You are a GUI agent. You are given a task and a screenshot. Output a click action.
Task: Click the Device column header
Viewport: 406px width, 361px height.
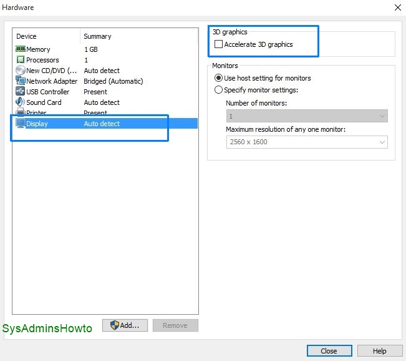point(46,36)
